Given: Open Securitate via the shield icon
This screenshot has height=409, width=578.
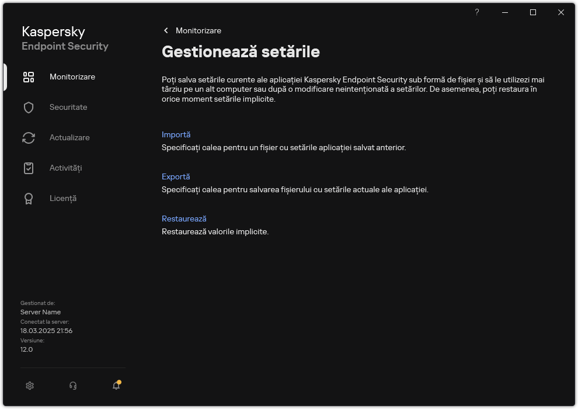Looking at the screenshot, I should 29,107.
